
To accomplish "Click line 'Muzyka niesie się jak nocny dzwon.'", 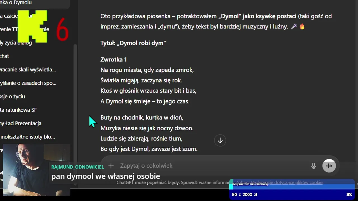I will coord(147,128).
